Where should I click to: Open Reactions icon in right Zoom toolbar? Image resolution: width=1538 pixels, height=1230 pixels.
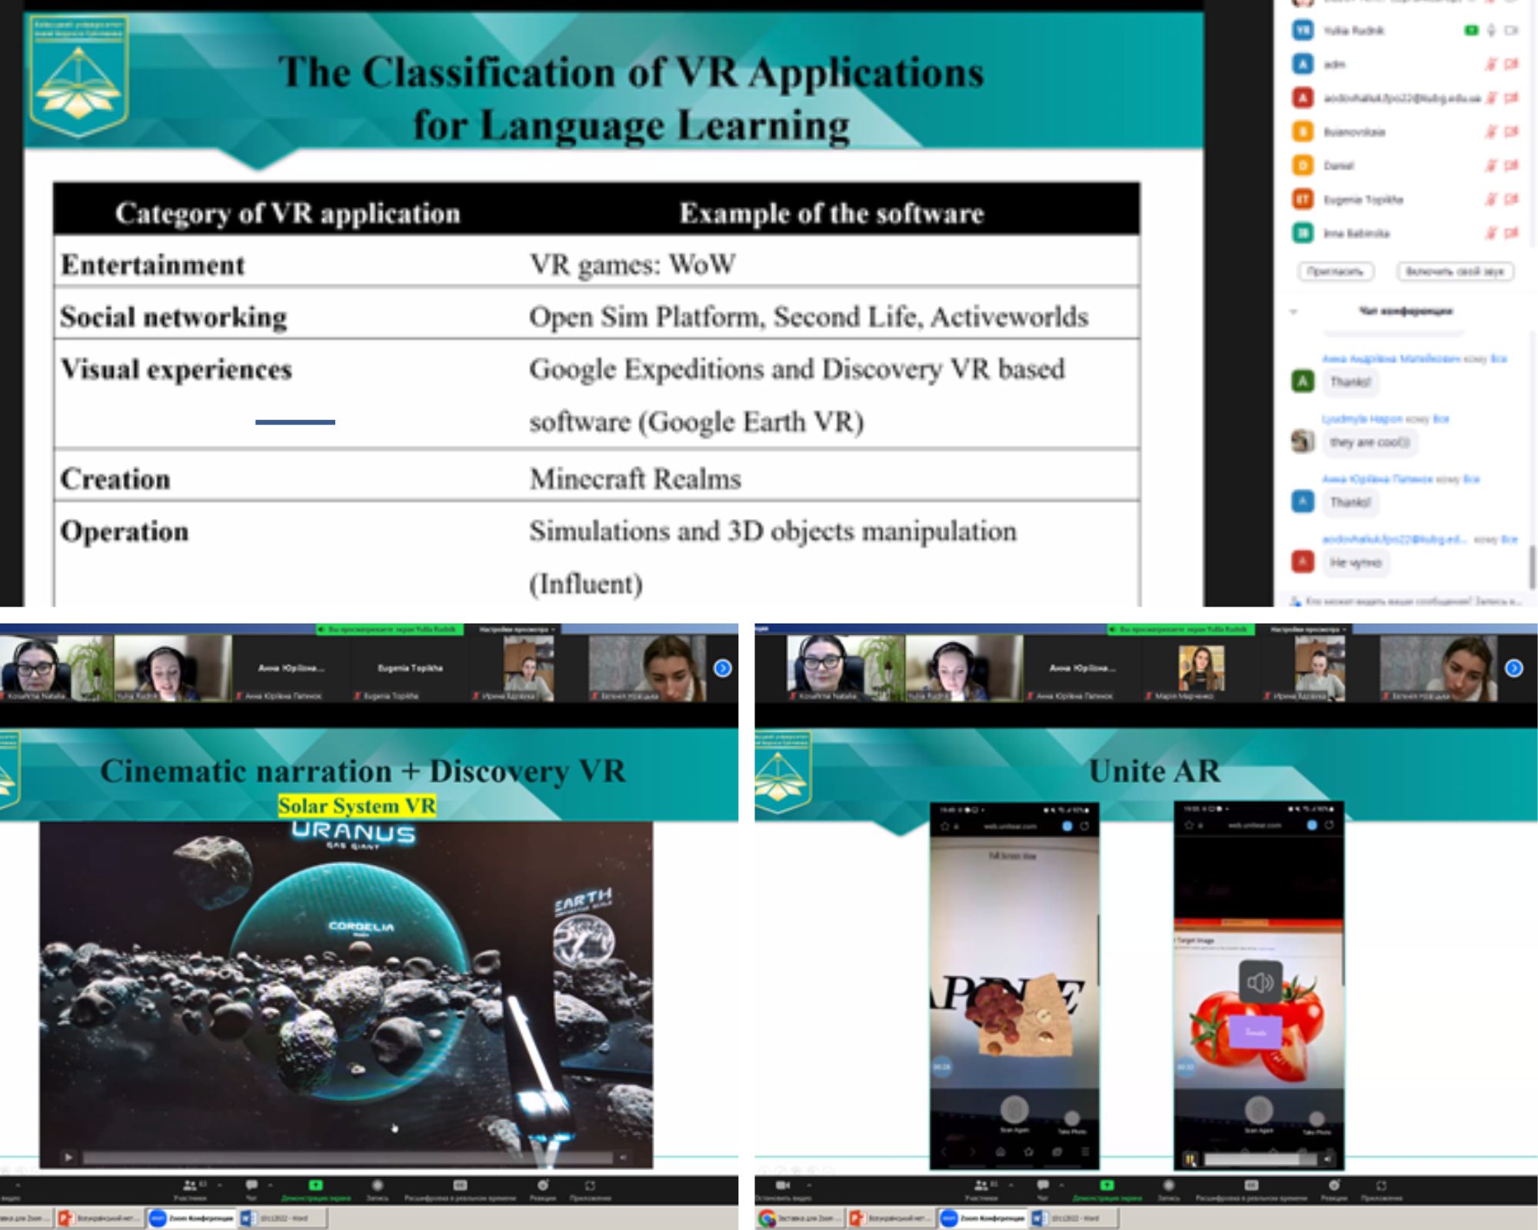click(x=1334, y=1185)
